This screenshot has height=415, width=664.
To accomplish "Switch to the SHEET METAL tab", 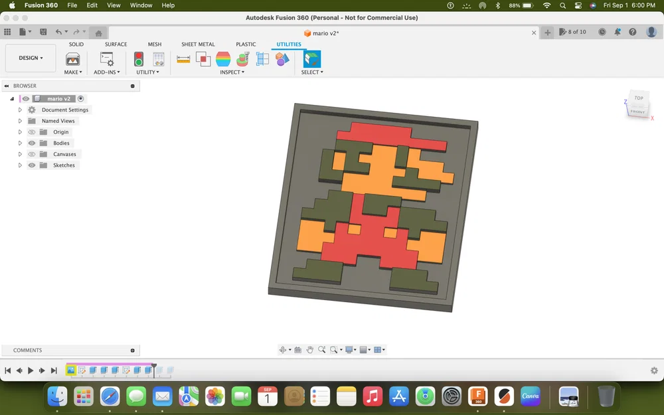I will [198, 44].
